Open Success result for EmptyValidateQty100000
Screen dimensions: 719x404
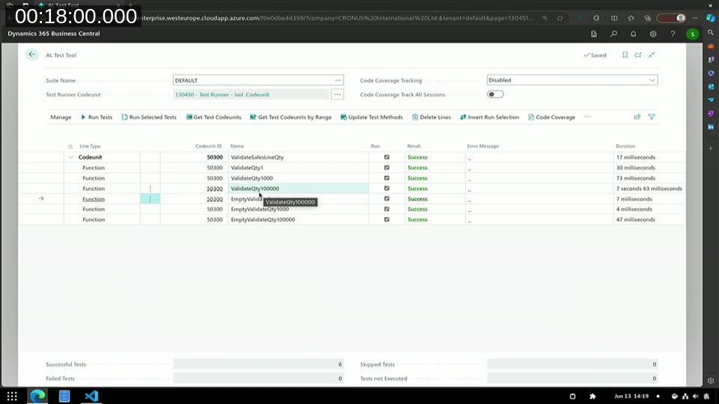pos(417,219)
